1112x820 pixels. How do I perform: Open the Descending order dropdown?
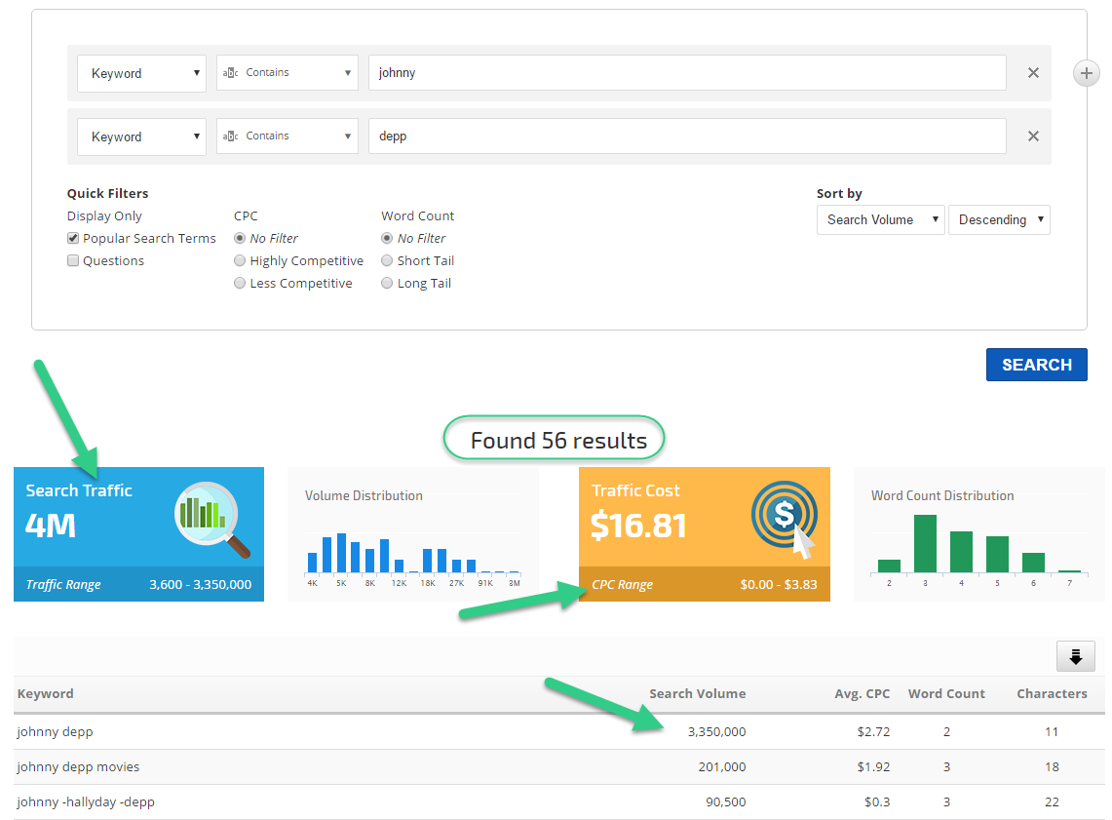[999, 220]
